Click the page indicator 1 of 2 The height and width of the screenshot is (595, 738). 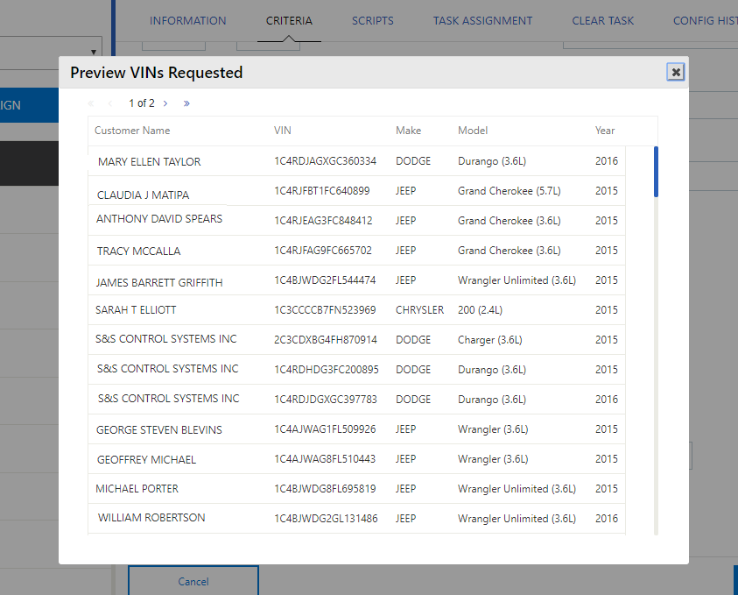142,103
